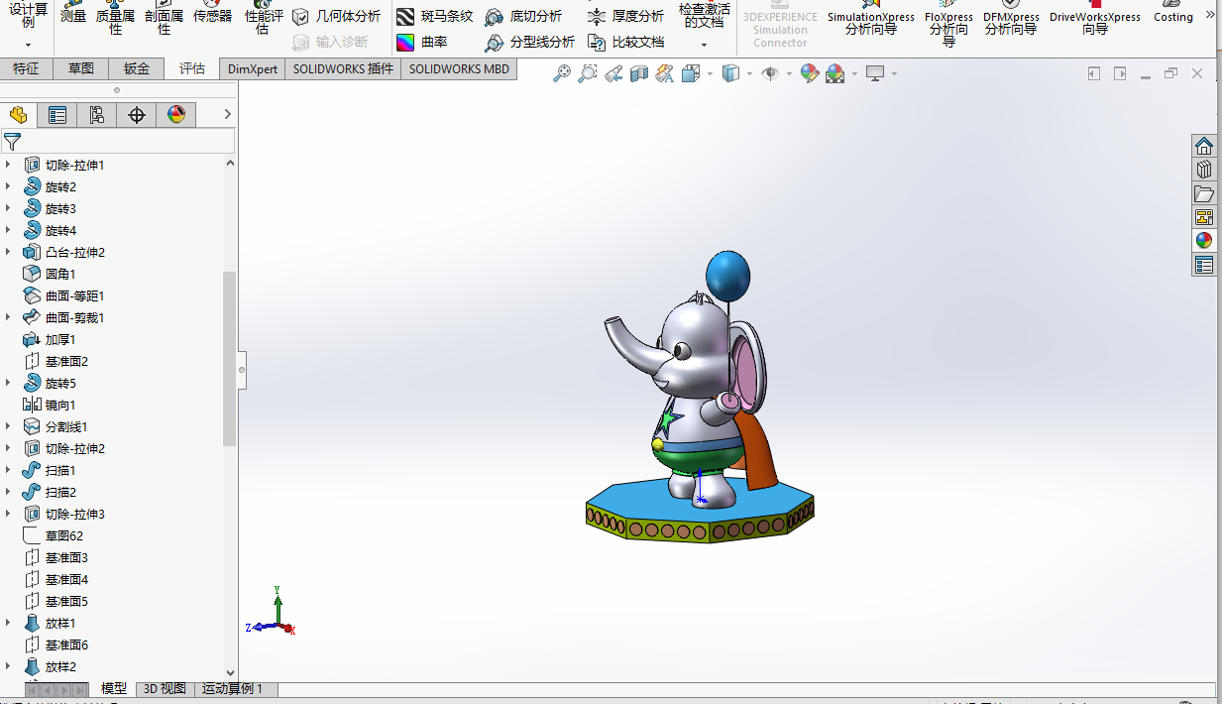Open the Curvature 曲率 display tool
1222x704 pixels.
click(x=421, y=42)
